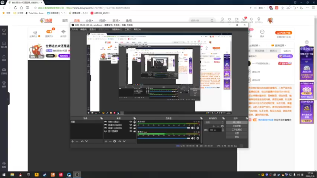Move scene down in the Scenes panel

coord(86,141)
